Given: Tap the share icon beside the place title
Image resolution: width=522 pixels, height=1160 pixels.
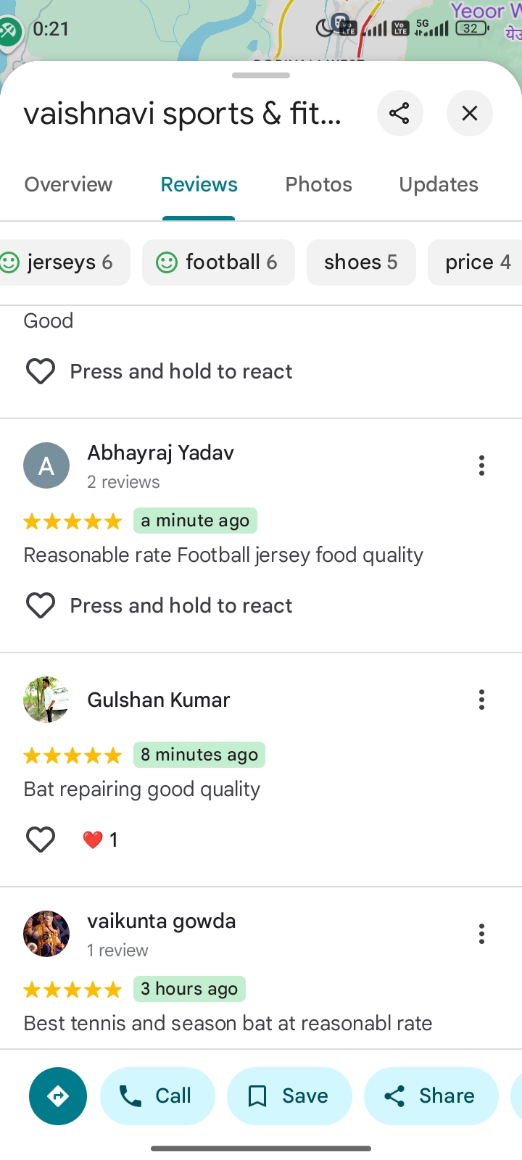Looking at the screenshot, I should [399, 113].
